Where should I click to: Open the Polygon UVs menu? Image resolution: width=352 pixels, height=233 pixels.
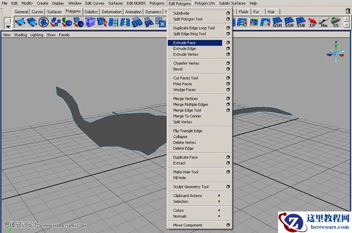(205, 4)
